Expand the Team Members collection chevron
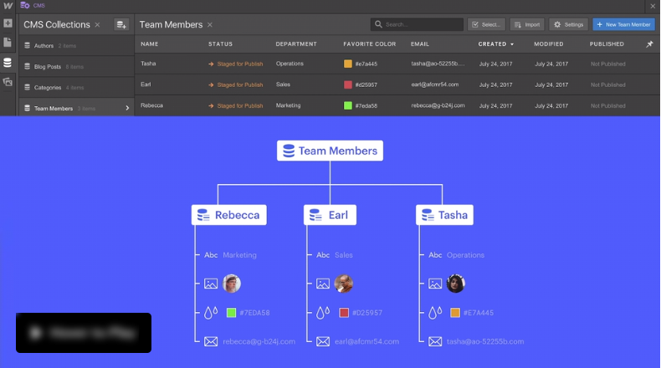The height and width of the screenshot is (368, 661). [x=127, y=108]
